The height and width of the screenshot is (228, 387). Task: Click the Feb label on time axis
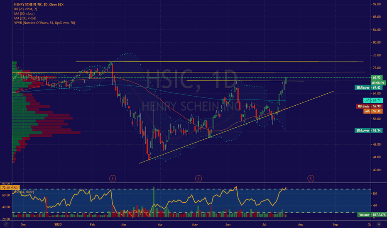click(93, 224)
